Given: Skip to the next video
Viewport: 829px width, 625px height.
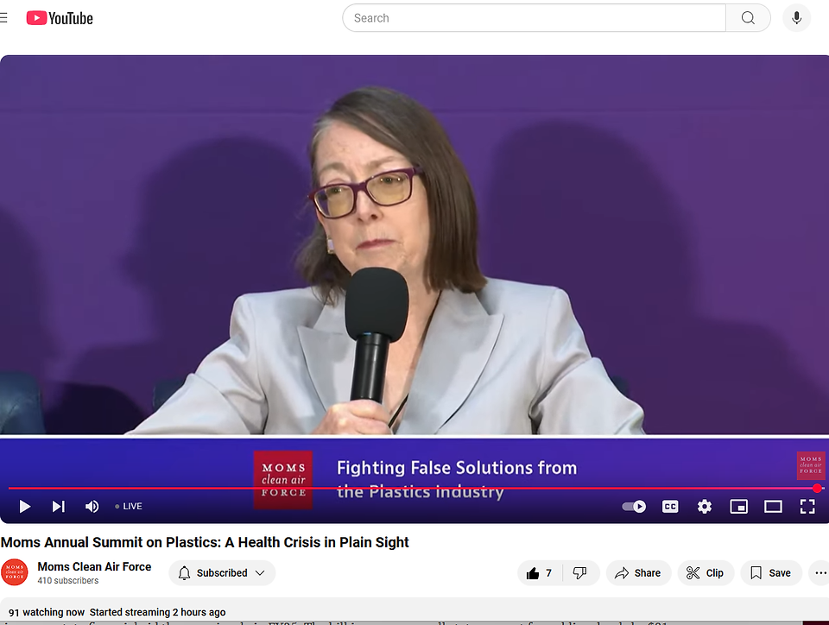Looking at the screenshot, I should pos(58,506).
